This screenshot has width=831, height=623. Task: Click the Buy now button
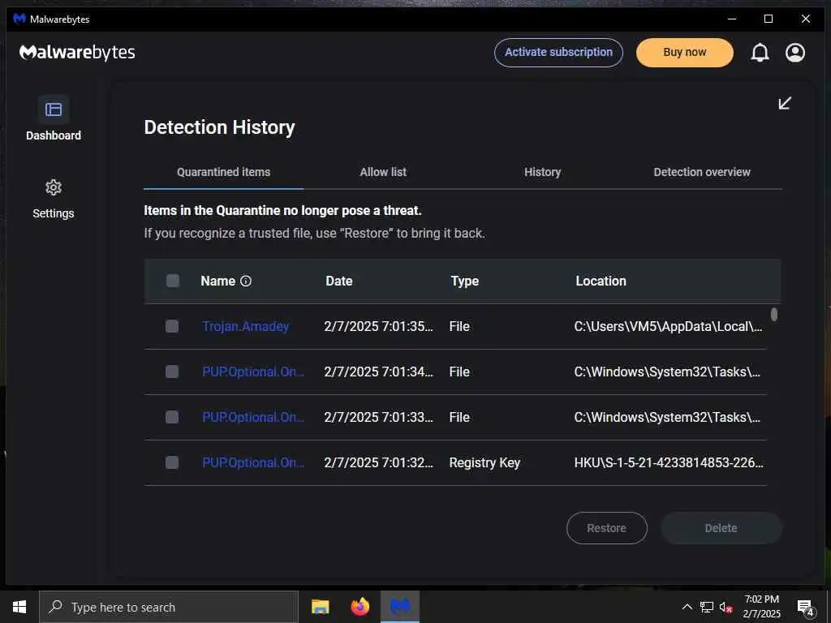[x=685, y=53]
